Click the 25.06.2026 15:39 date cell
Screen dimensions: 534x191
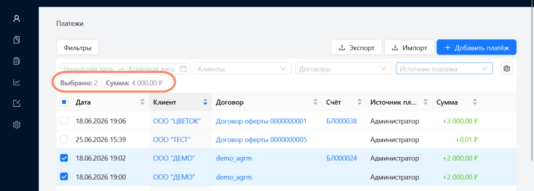pos(101,140)
